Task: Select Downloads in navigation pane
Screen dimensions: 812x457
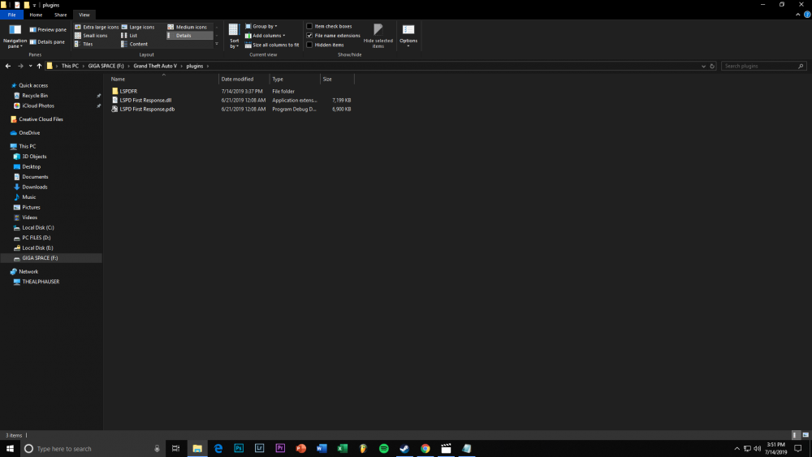Action: (x=35, y=187)
